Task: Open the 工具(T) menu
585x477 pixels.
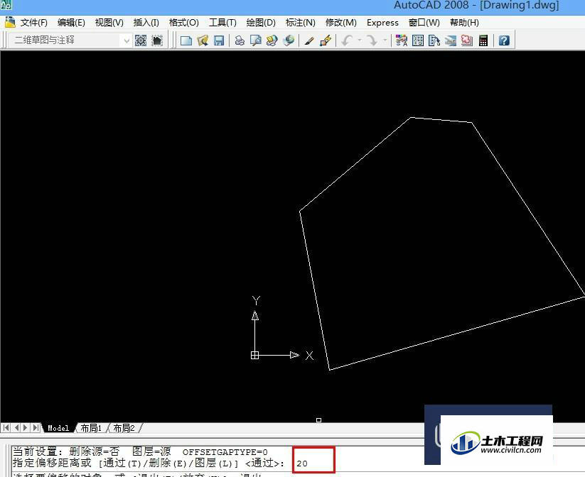Action: [x=222, y=23]
